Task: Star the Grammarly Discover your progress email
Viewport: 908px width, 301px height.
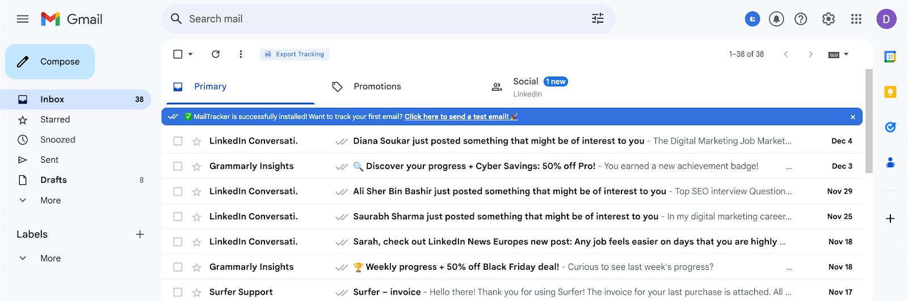Action: click(197, 167)
